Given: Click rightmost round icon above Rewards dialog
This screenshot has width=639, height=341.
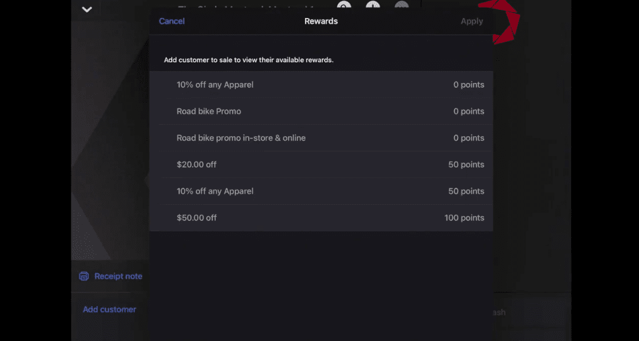Looking at the screenshot, I should click(401, 5).
